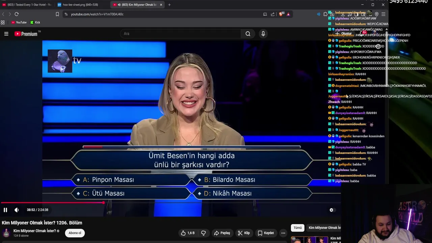Click the blue sound waves toolbar icon

point(318,14)
